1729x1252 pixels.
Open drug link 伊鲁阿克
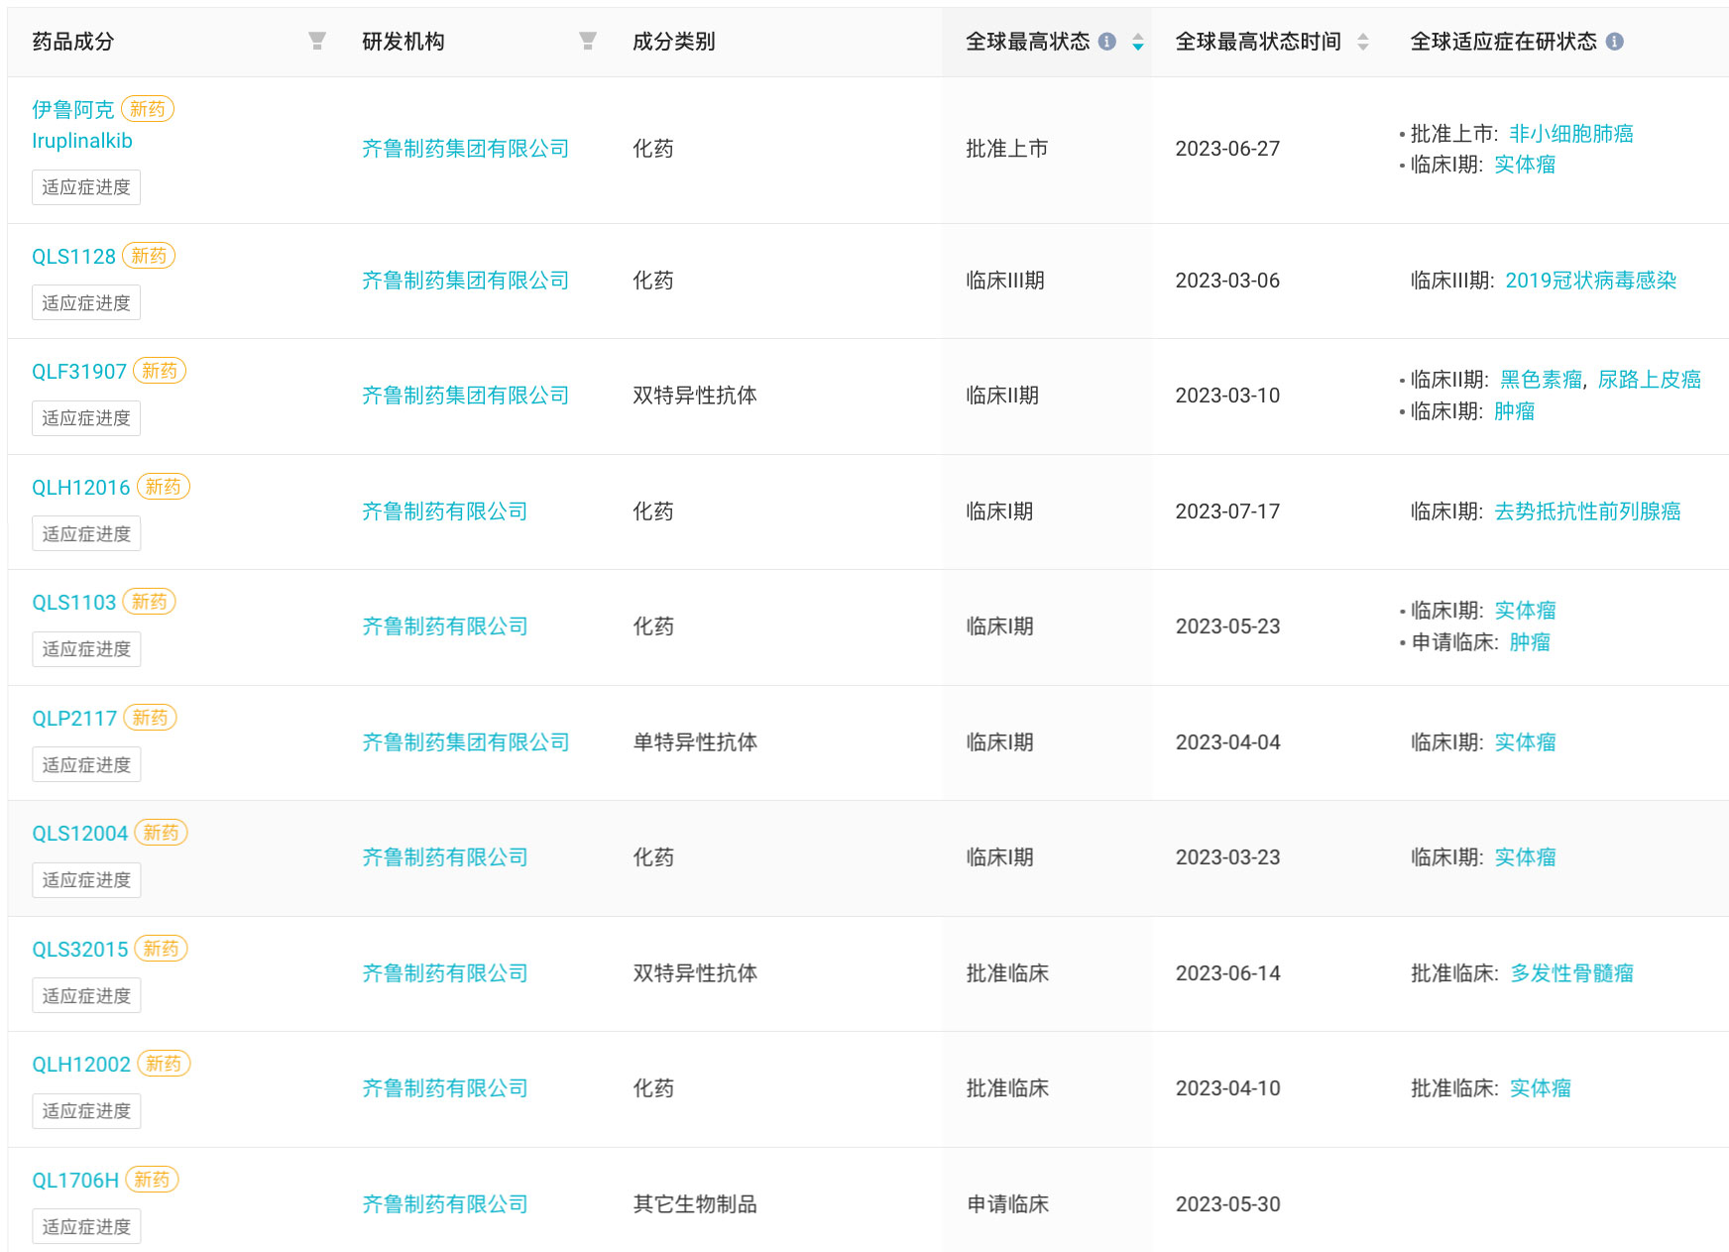(x=73, y=109)
